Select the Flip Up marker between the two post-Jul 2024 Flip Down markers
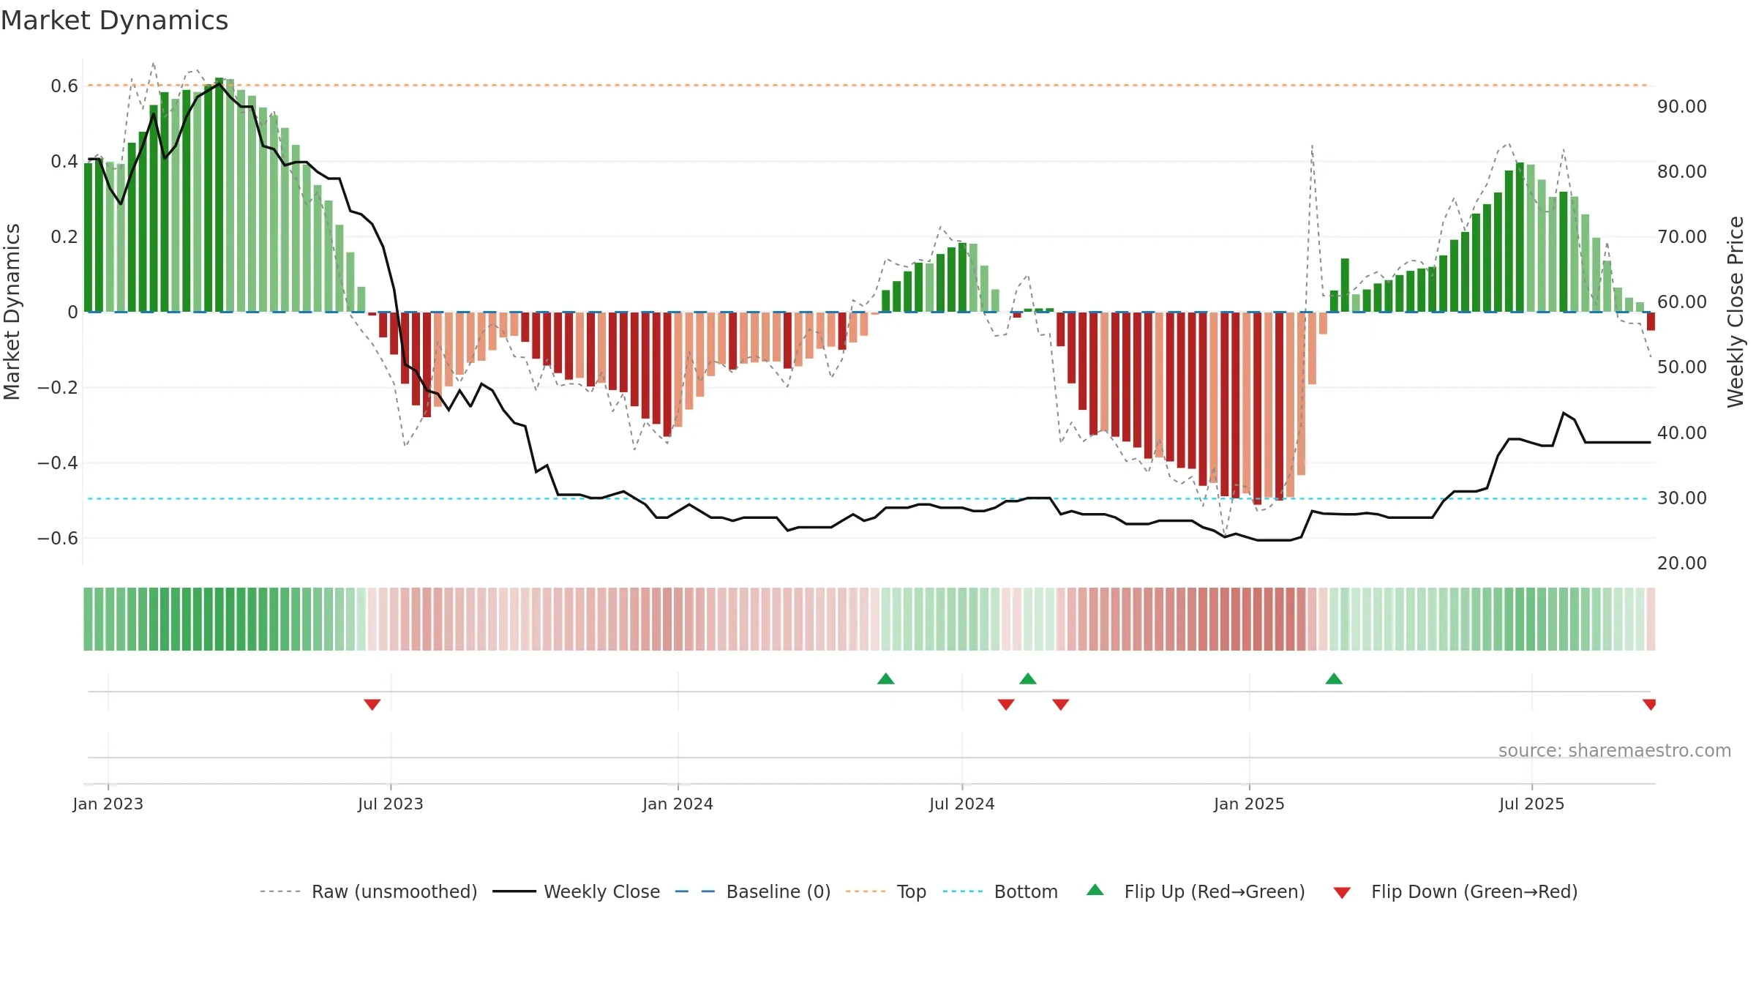The width and height of the screenshot is (1756, 988). point(1028,678)
